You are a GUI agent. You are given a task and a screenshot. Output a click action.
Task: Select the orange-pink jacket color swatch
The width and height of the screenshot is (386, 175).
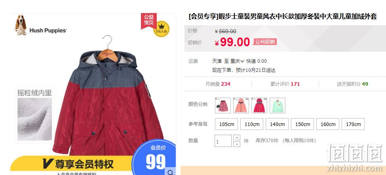point(241,105)
